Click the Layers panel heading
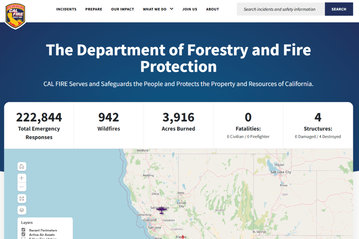This screenshot has height=239, width=359. tap(27, 223)
